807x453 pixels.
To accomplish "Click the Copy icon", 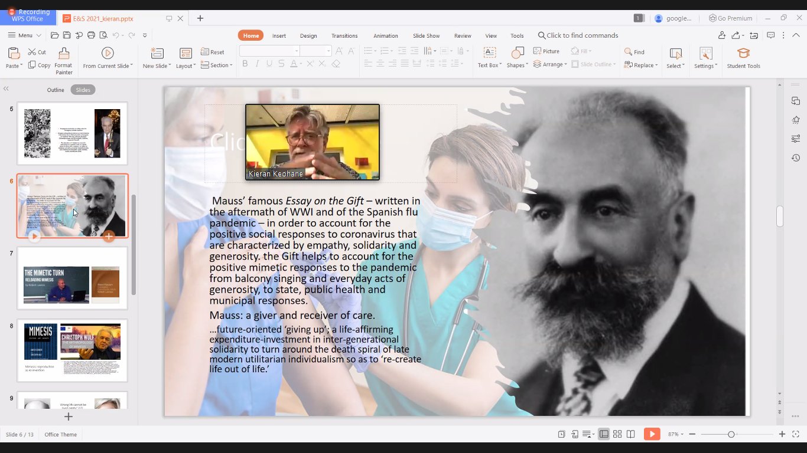I will tap(32, 65).
